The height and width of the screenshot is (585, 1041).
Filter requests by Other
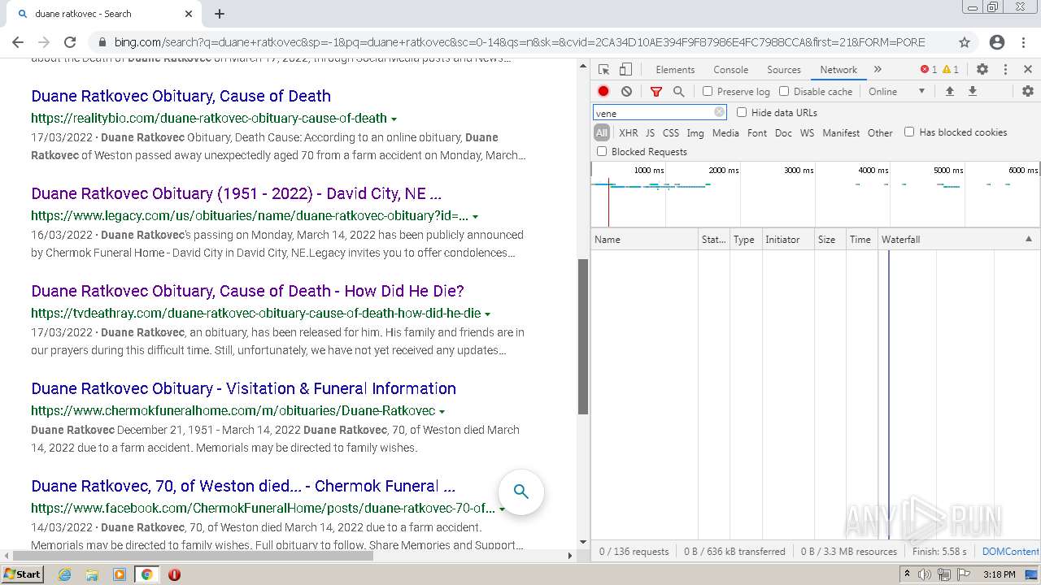tap(880, 132)
